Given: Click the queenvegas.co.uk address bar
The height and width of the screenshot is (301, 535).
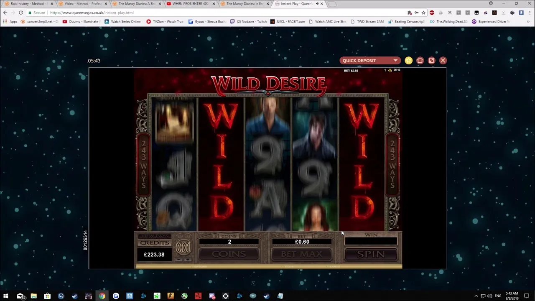Looking at the screenshot, I should 226,13.
